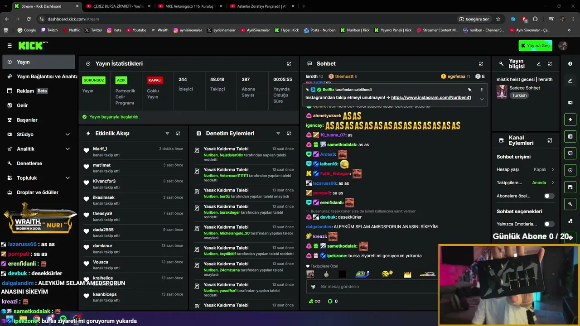Click the Kick logo in the dashboard header
The image size is (580, 326).
[33, 45]
